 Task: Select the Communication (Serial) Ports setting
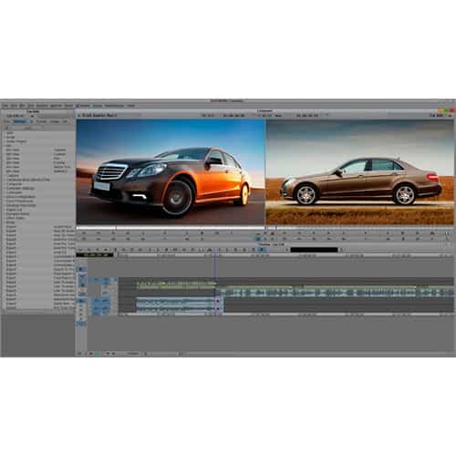(x=39, y=180)
